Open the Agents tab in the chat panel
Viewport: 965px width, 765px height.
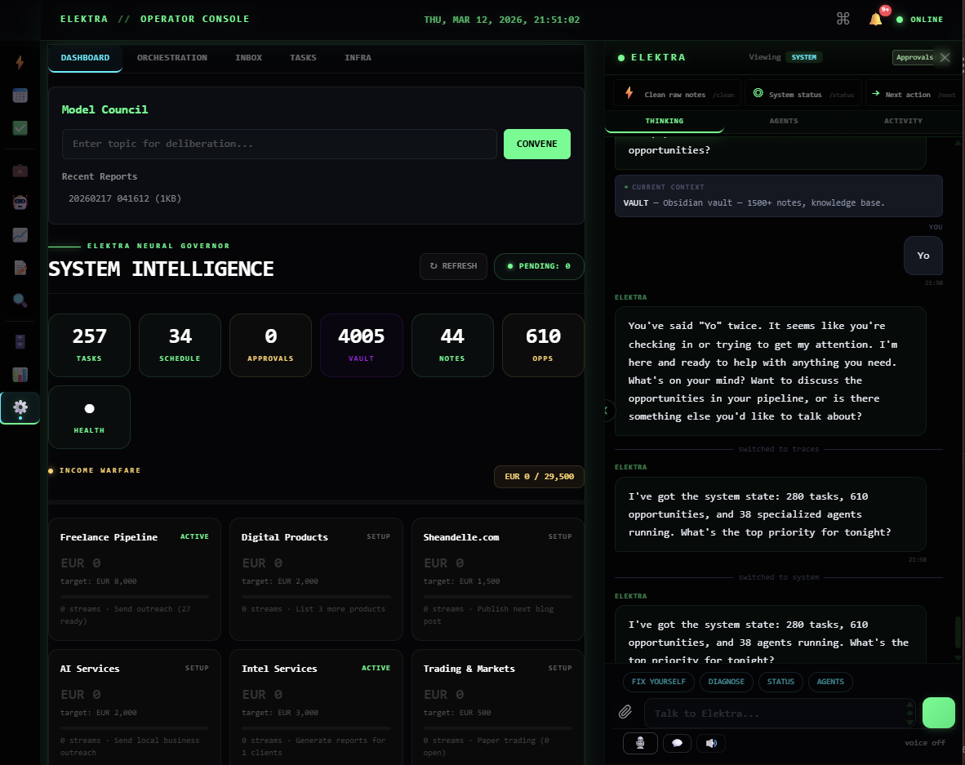(784, 121)
